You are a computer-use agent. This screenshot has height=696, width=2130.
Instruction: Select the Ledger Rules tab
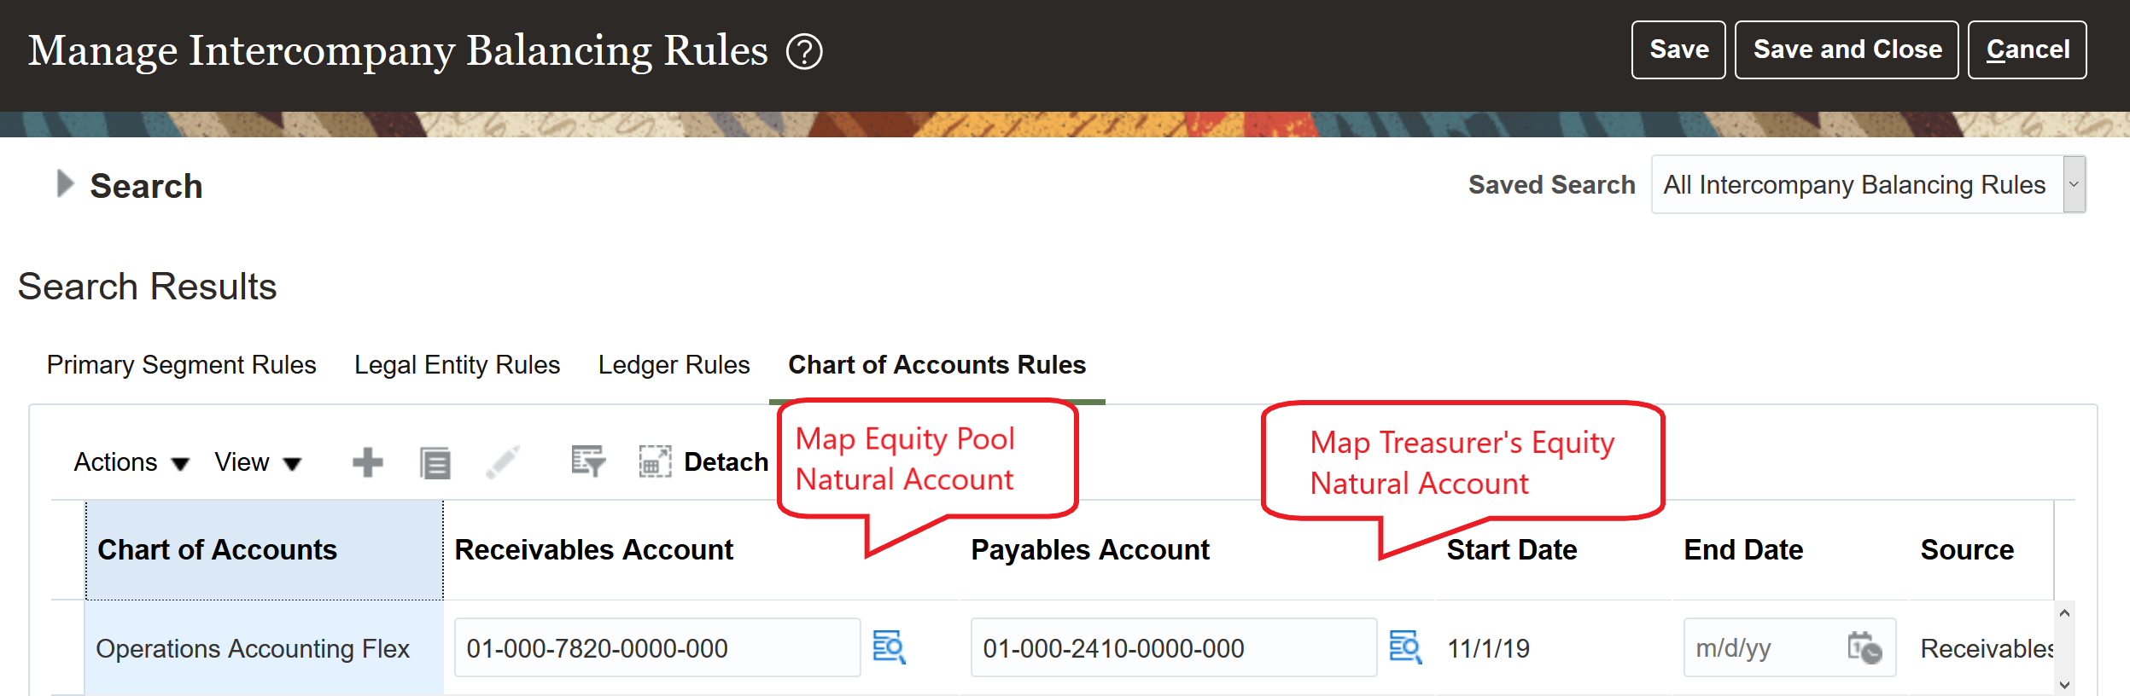pyautogui.click(x=674, y=365)
